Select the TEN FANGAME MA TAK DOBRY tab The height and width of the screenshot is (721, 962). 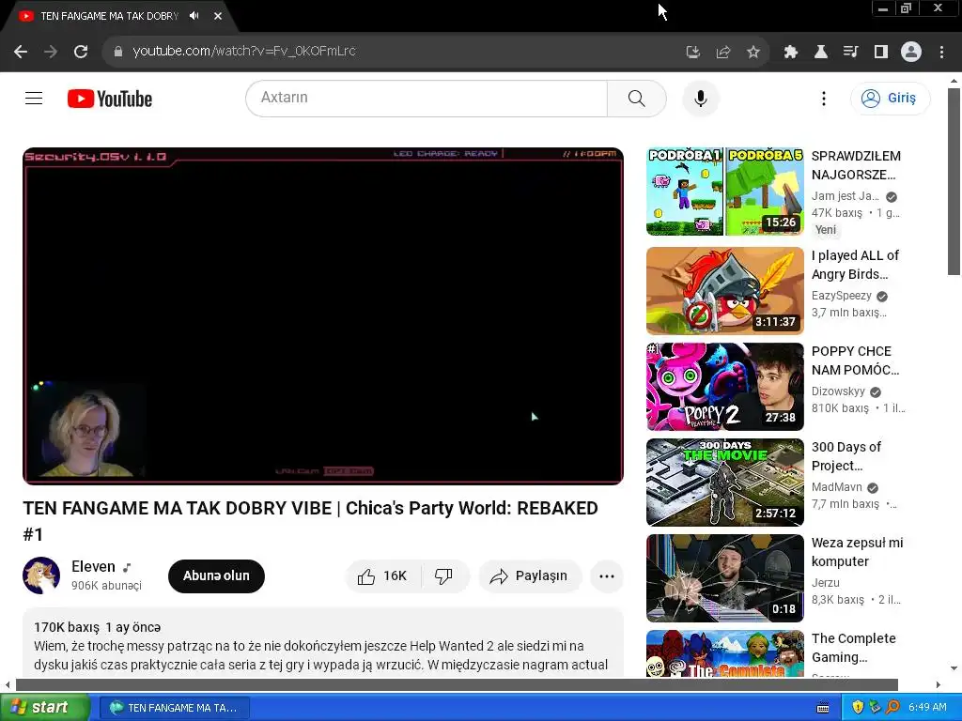pos(109,16)
